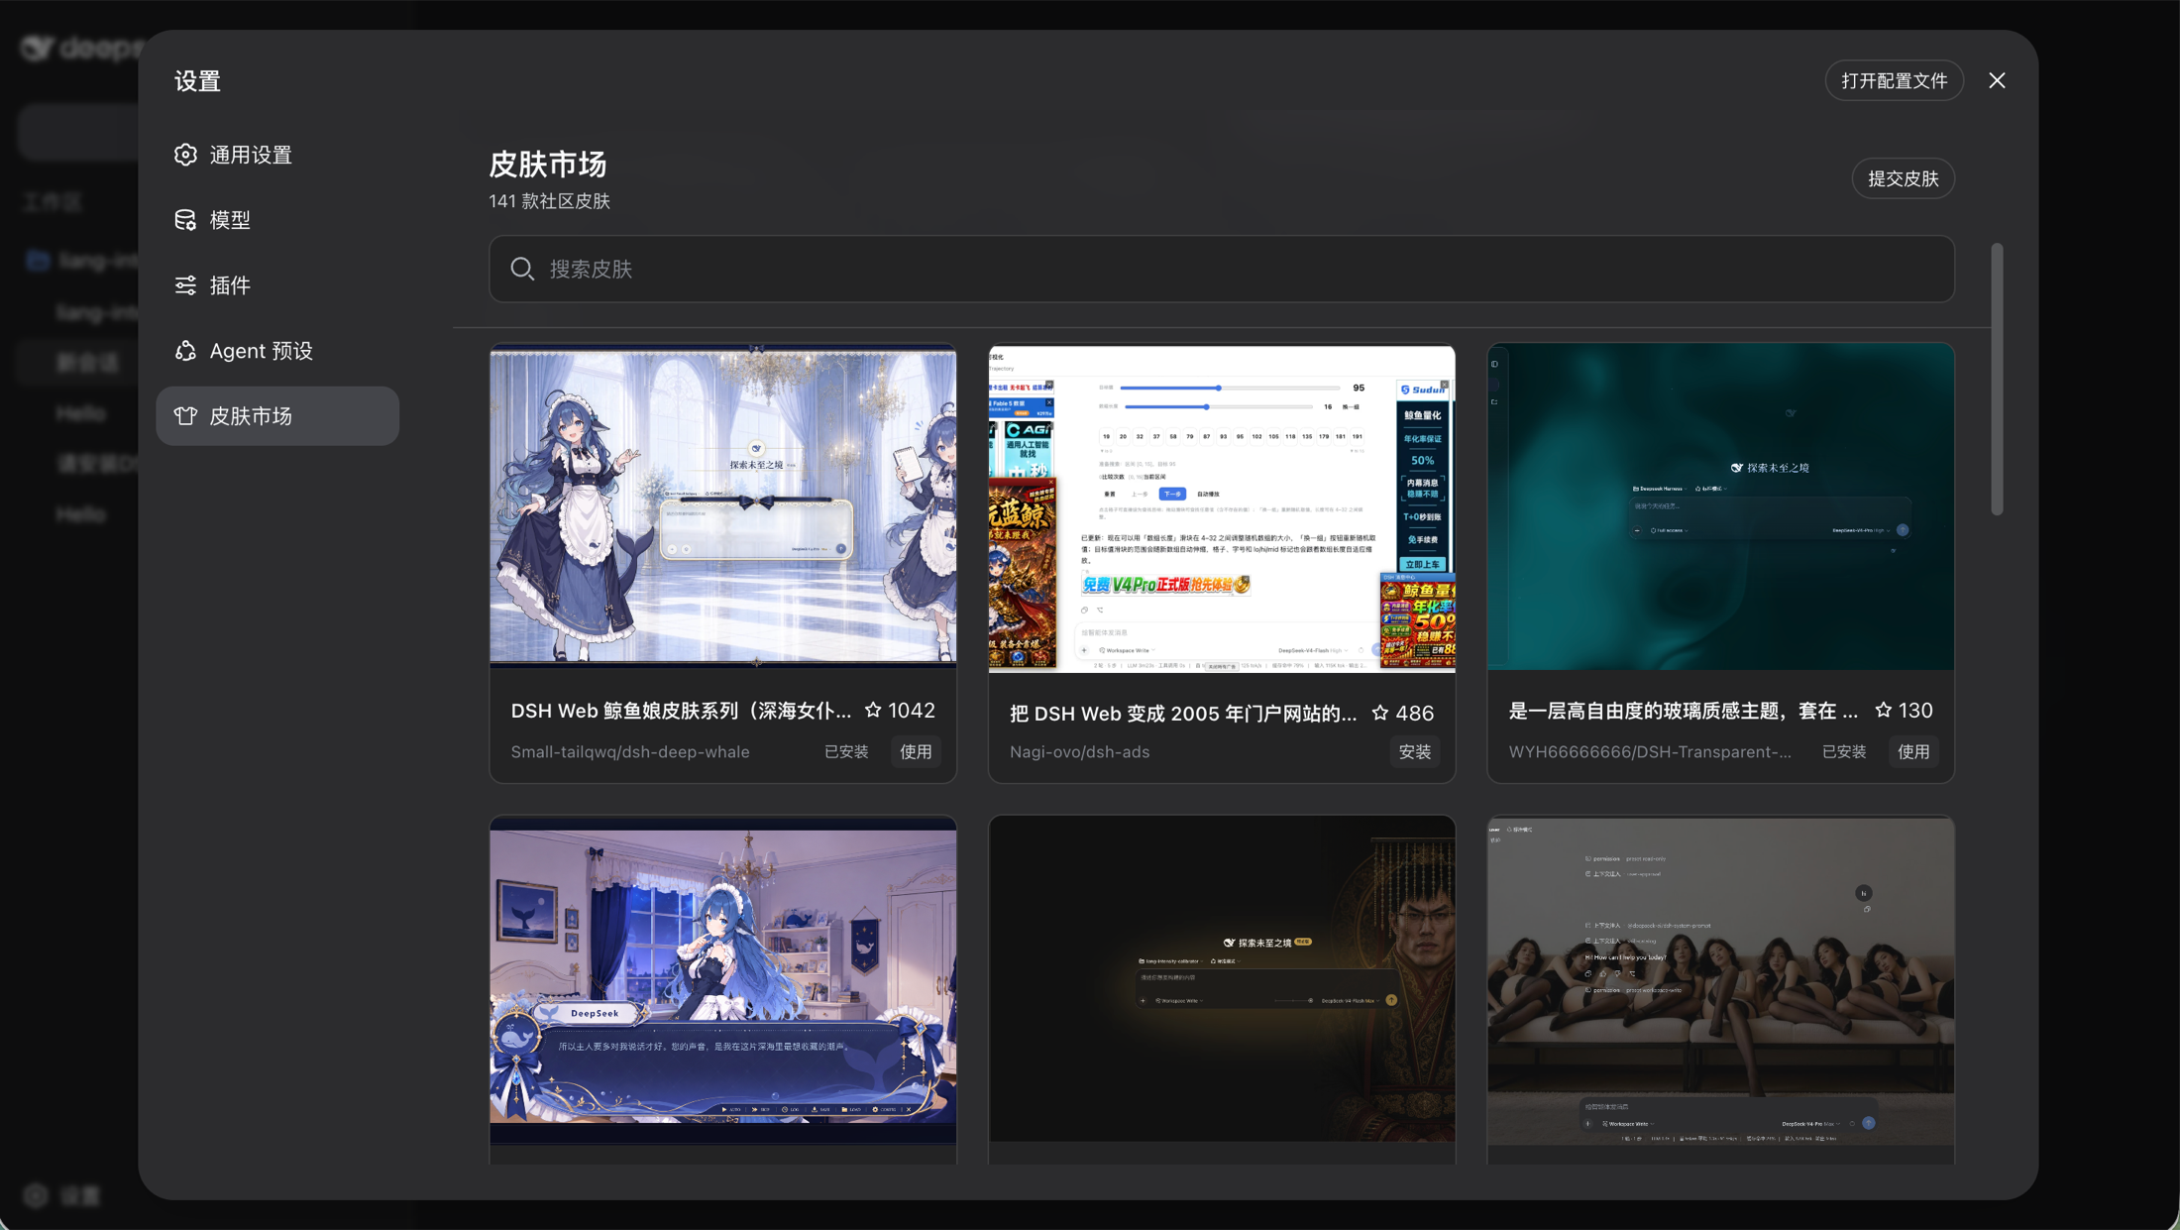Click the skin list vertical scrollbar
This screenshot has height=1230, width=2180.
coord(1997,380)
